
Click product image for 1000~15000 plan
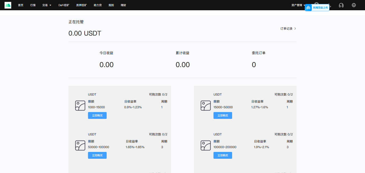coord(80,106)
